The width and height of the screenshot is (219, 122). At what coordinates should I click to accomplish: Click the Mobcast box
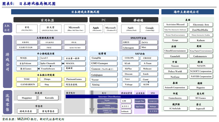pos(149,69)
